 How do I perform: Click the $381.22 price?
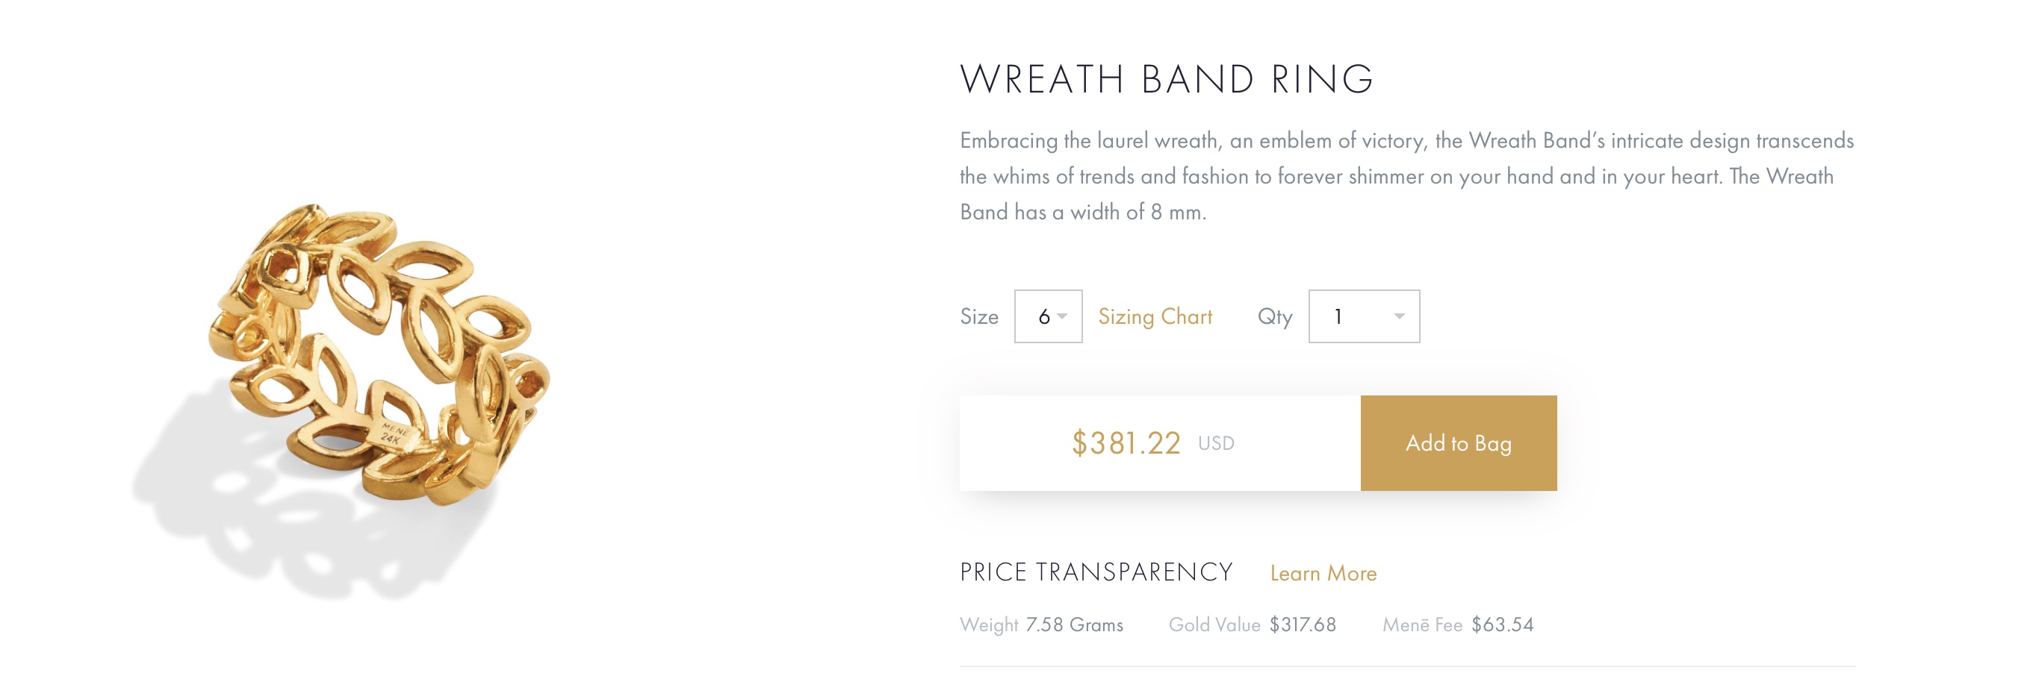coord(1125,443)
